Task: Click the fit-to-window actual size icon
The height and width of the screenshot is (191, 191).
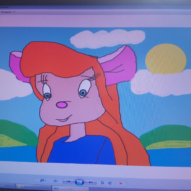Action: pos(56,181)
